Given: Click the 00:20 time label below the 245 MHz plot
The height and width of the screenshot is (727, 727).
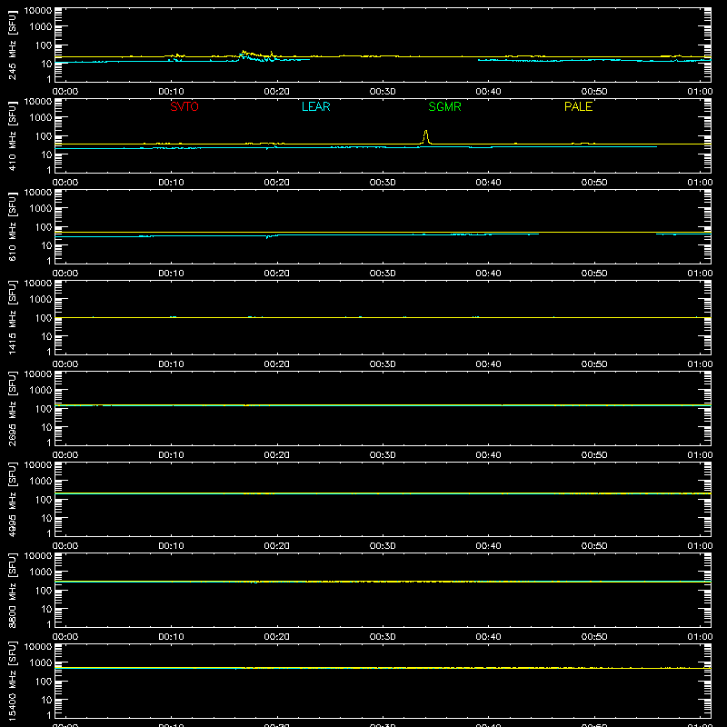Looking at the screenshot, I should pos(277,92).
